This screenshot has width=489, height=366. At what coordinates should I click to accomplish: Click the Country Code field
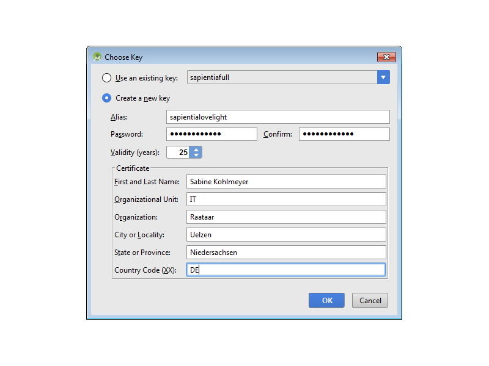(x=286, y=270)
